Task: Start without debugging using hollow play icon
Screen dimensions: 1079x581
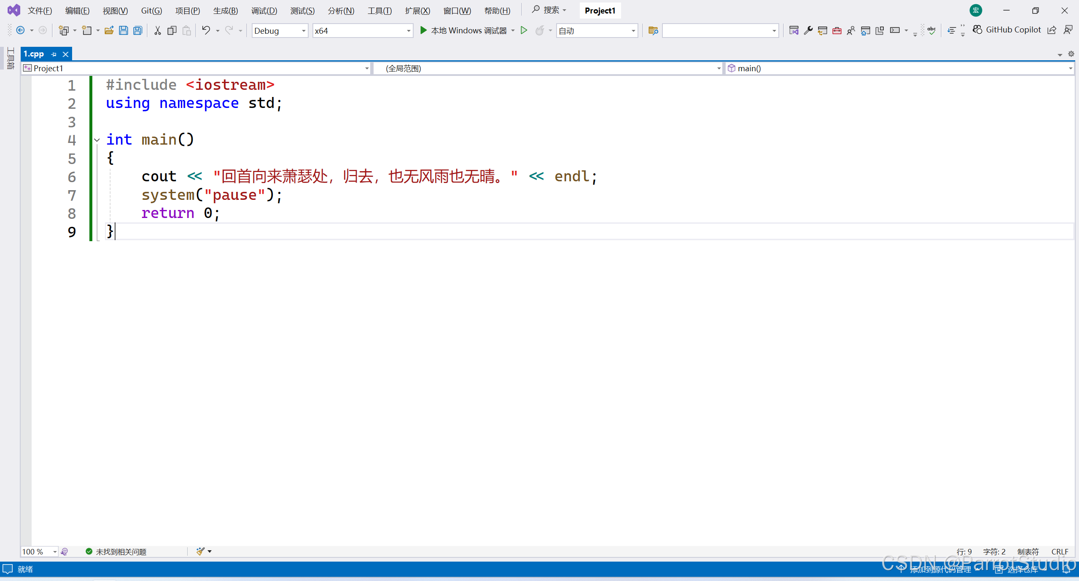Action: coord(524,30)
